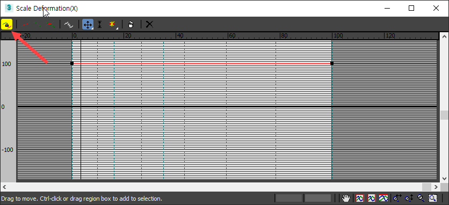Select the curve control point at 100
This screenshot has width=449, height=205.
332,63
